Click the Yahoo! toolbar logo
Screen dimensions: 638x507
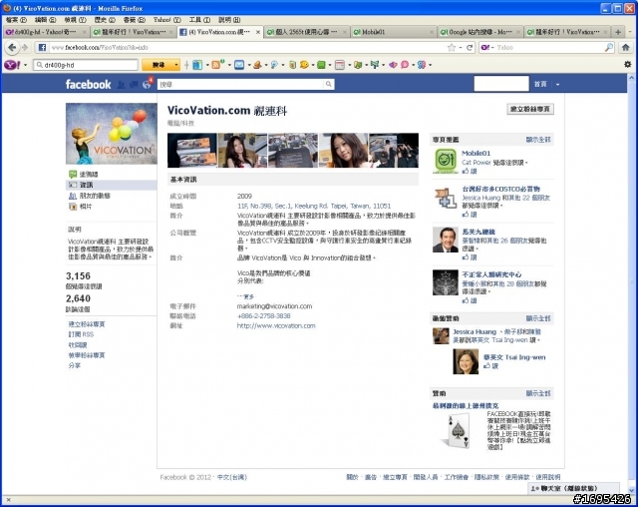click(12, 65)
